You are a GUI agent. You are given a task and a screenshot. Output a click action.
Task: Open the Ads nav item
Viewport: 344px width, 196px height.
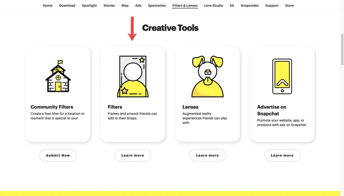138,6
